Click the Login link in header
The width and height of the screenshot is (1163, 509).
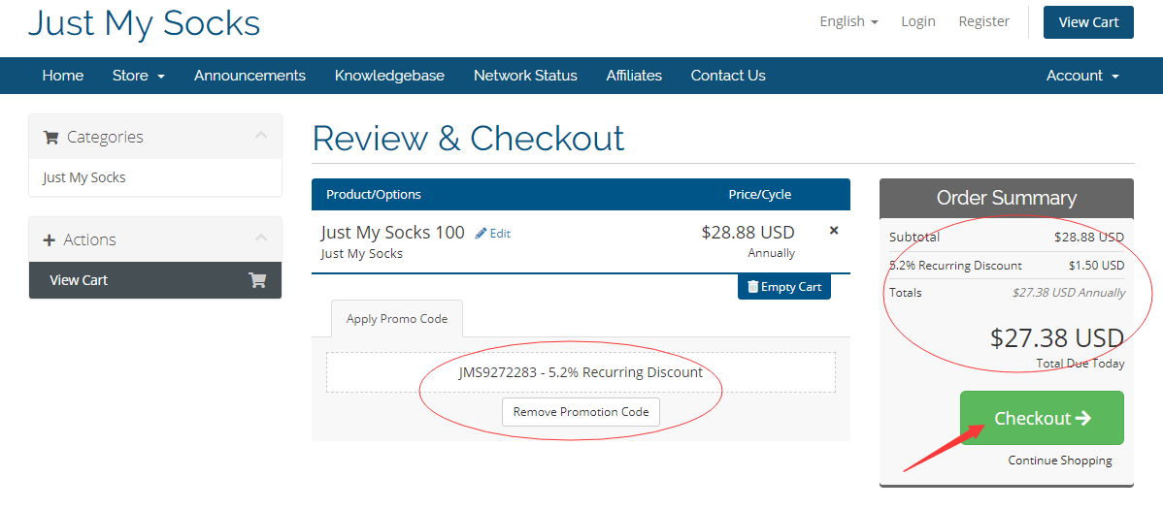tap(917, 21)
